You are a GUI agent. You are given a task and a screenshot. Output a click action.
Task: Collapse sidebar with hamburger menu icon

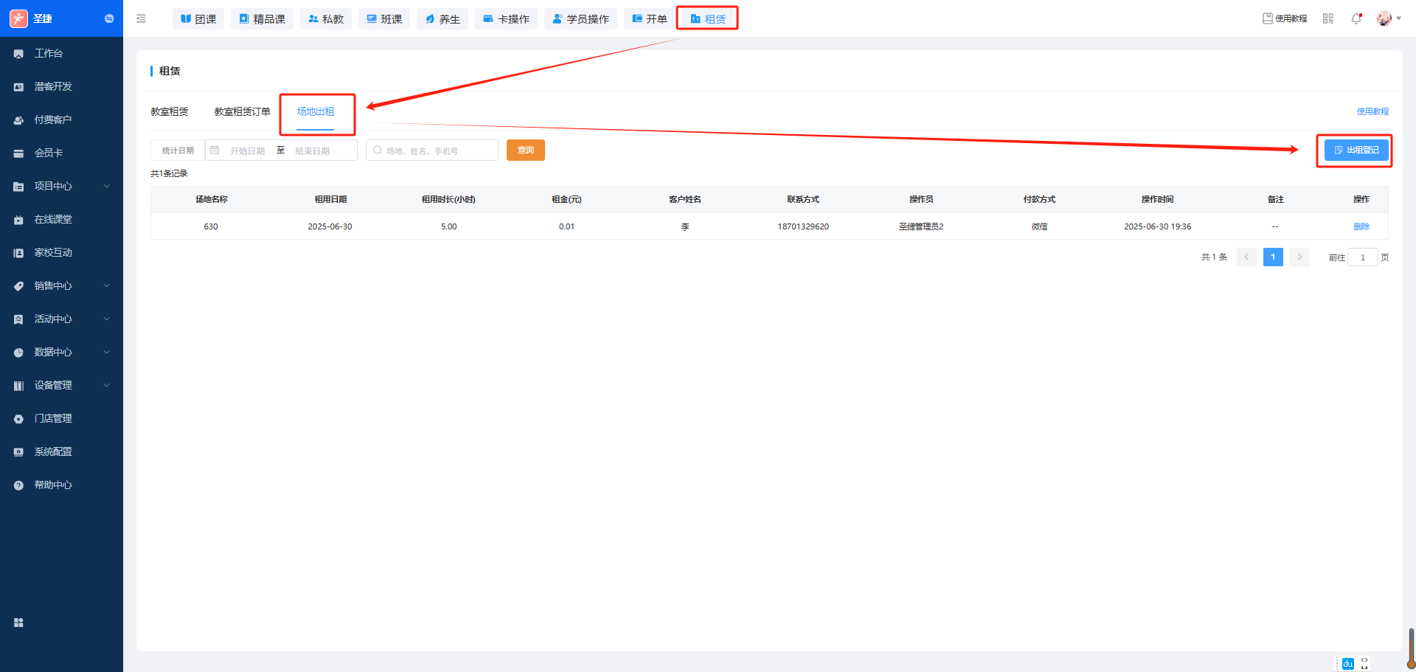[141, 18]
